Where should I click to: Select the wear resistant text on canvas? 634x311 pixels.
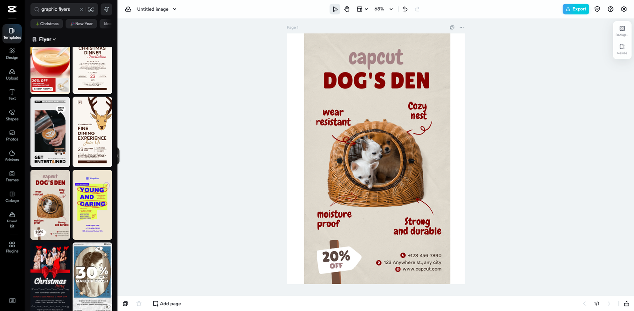coord(333,117)
